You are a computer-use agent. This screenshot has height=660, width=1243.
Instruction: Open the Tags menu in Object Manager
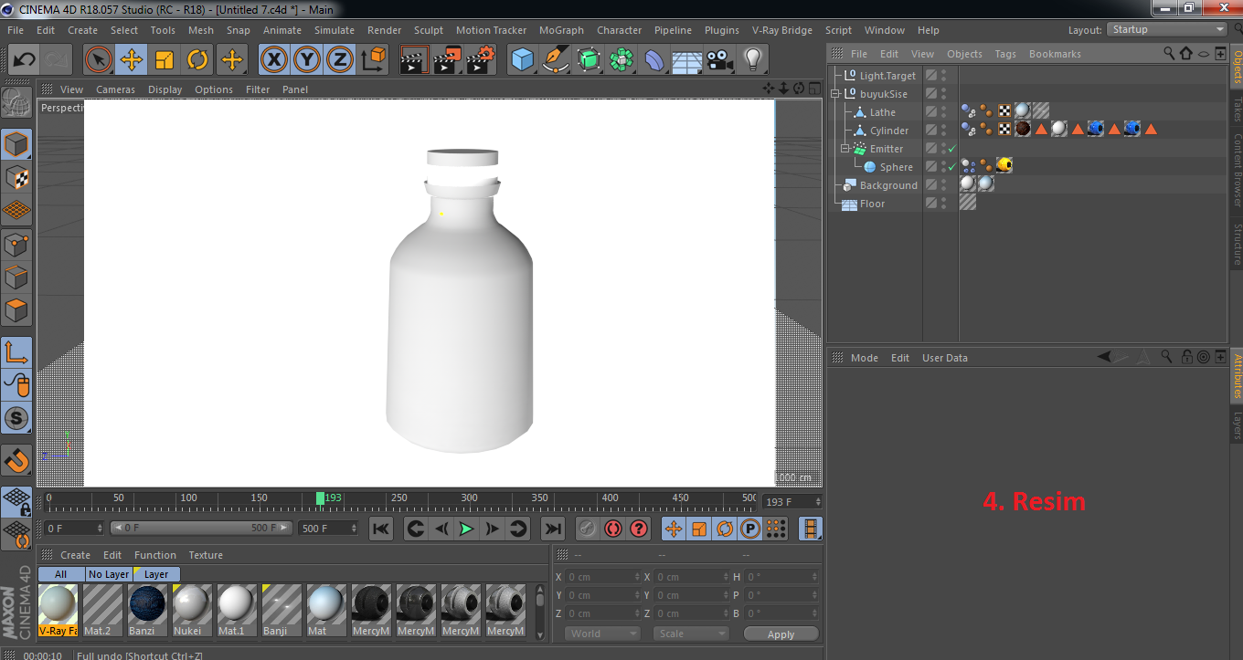pyautogui.click(x=1005, y=54)
